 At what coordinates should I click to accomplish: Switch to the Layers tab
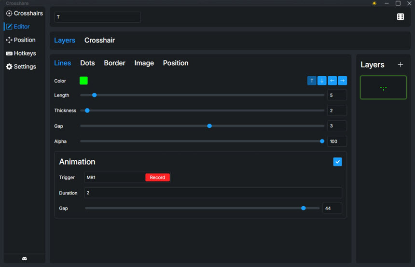[x=65, y=40]
